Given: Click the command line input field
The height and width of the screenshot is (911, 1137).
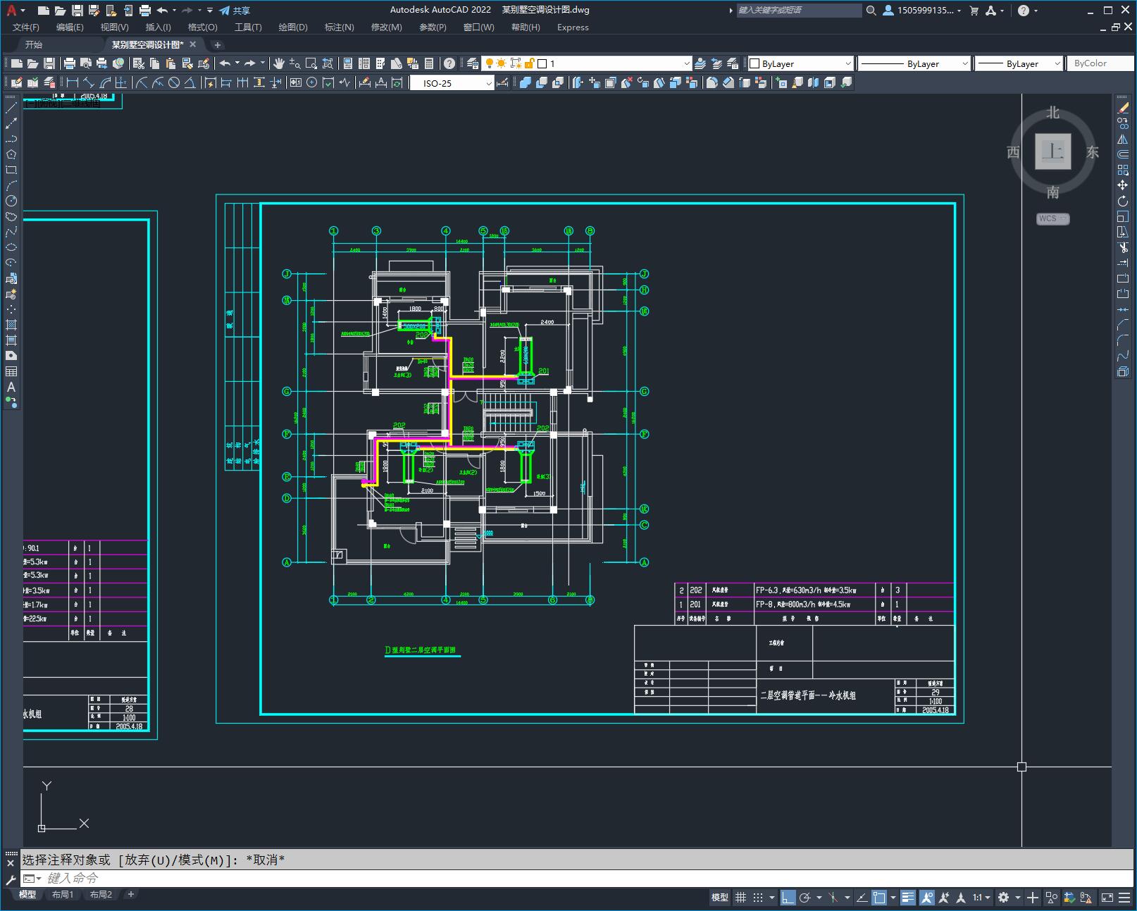Looking at the screenshot, I should coord(564,878).
